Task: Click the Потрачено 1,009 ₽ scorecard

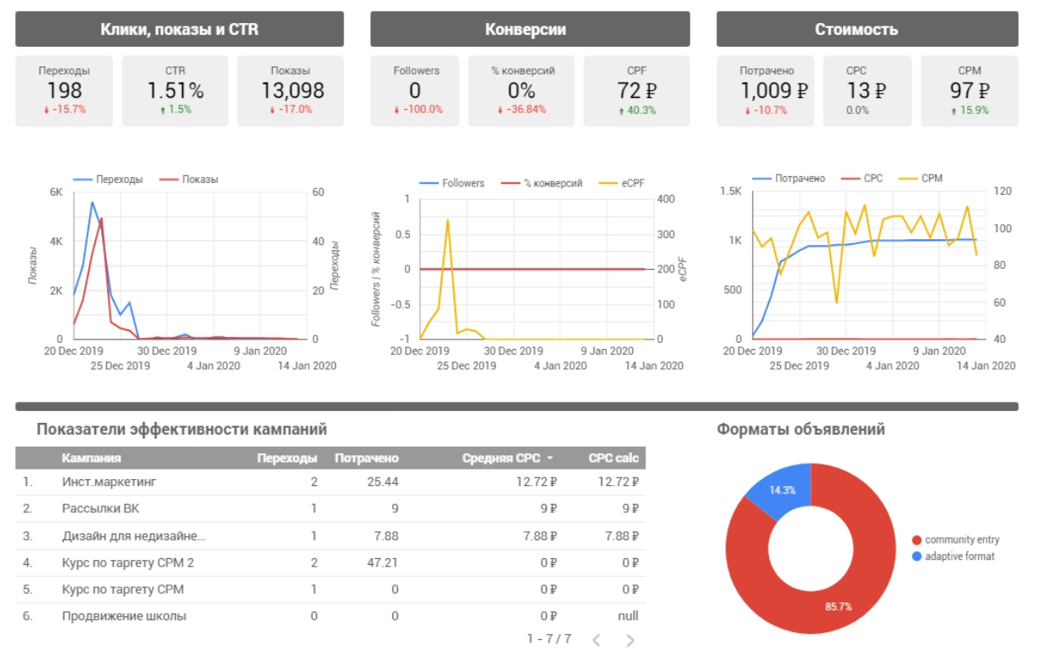Action: 766,91
